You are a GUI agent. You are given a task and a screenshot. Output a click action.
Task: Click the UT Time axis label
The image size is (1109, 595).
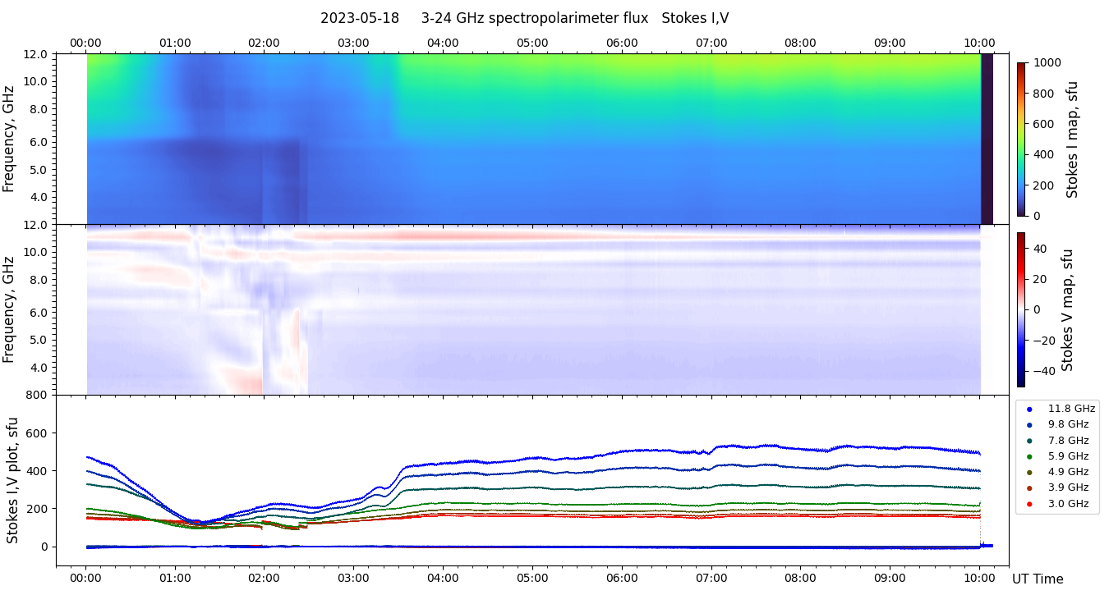click(x=1037, y=579)
